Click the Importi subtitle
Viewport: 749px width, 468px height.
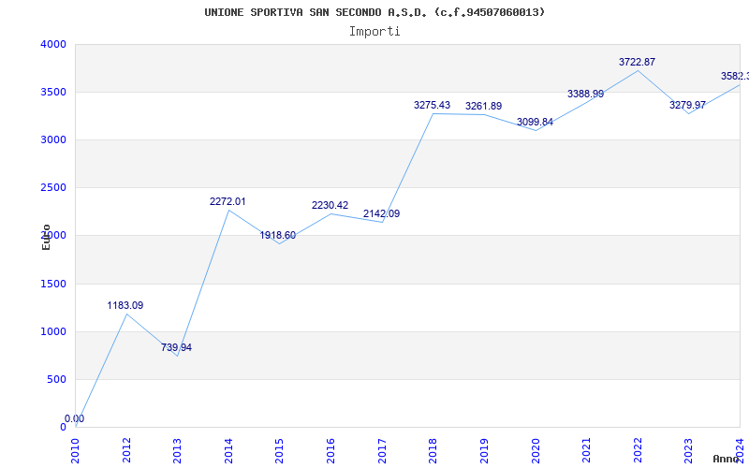coord(374,32)
